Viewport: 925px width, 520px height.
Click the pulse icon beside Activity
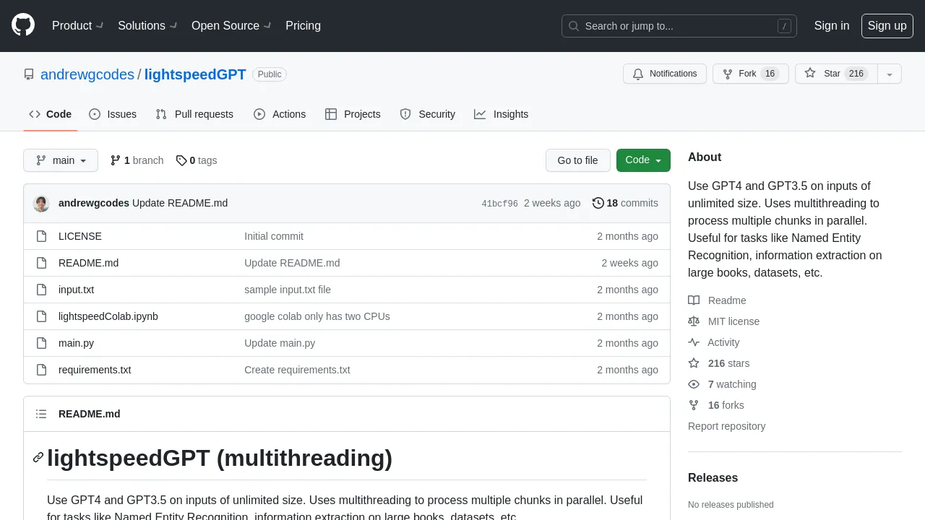[694, 342]
